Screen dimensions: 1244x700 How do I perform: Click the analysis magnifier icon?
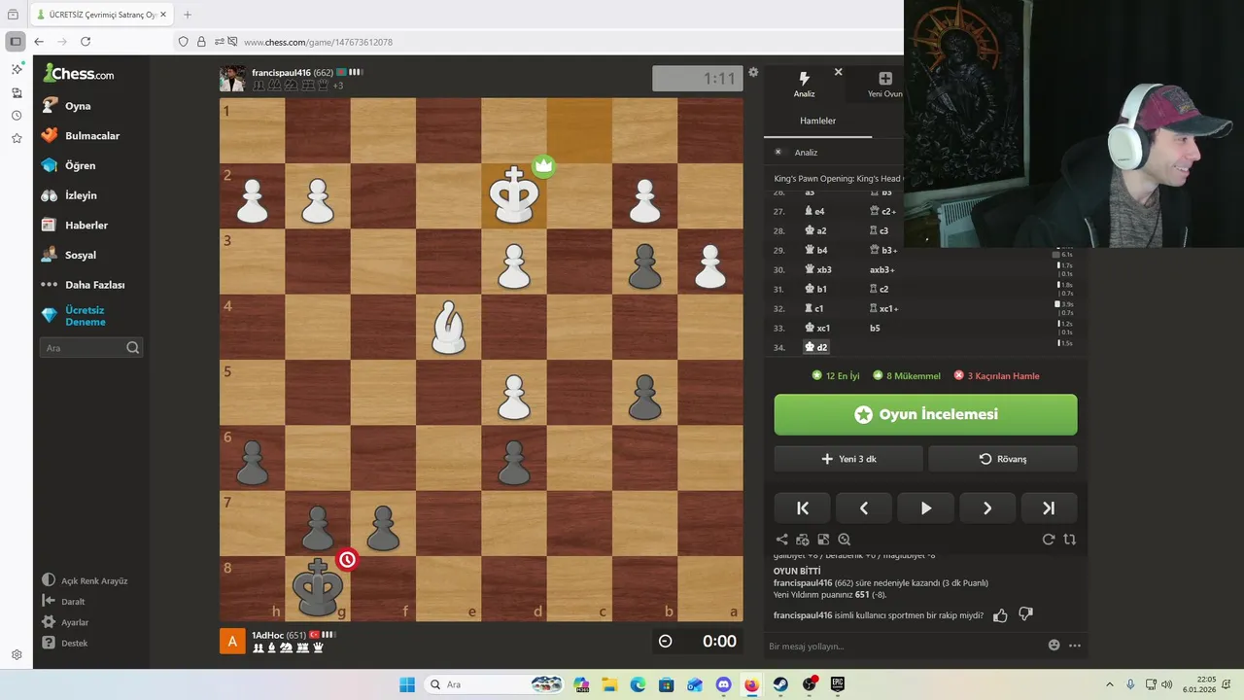click(844, 540)
